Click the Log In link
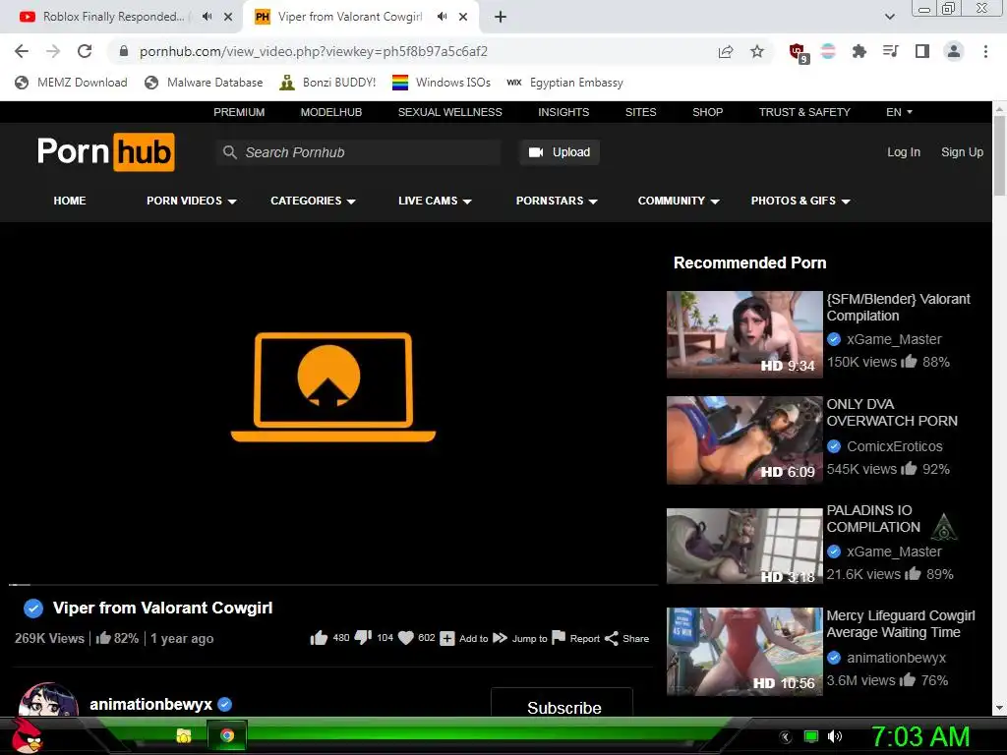This screenshot has width=1007, height=755. (x=904, y=152)
